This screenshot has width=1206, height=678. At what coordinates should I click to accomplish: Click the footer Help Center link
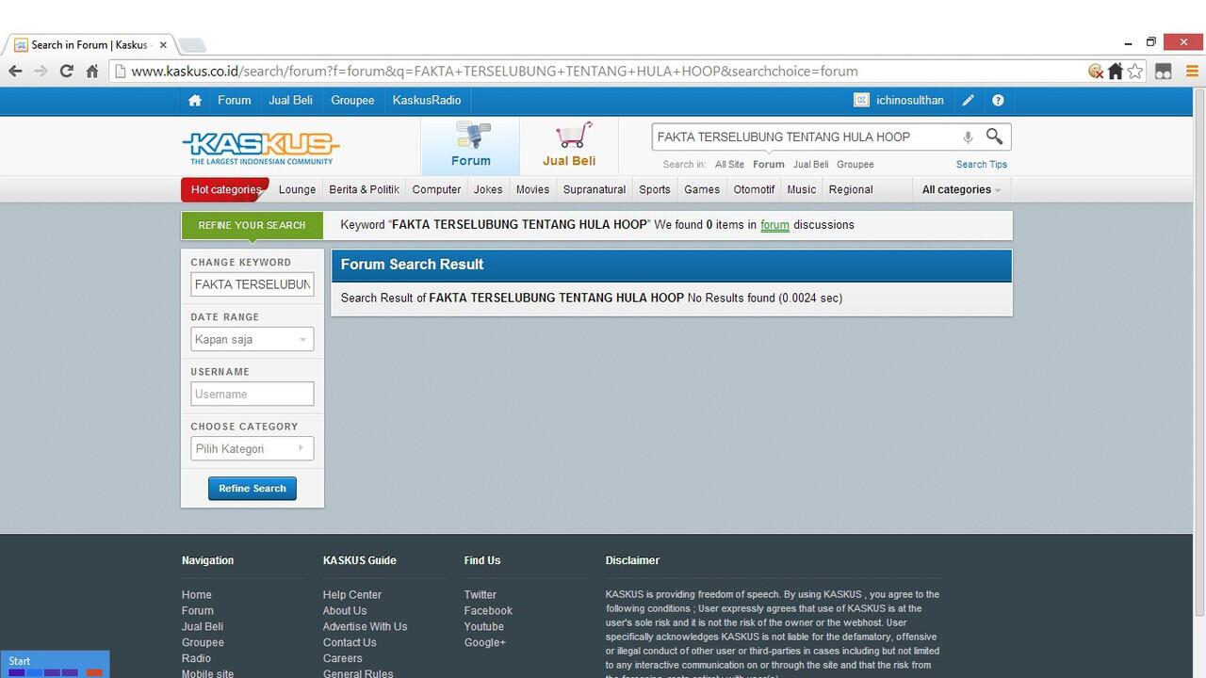[x=352, y=594]
